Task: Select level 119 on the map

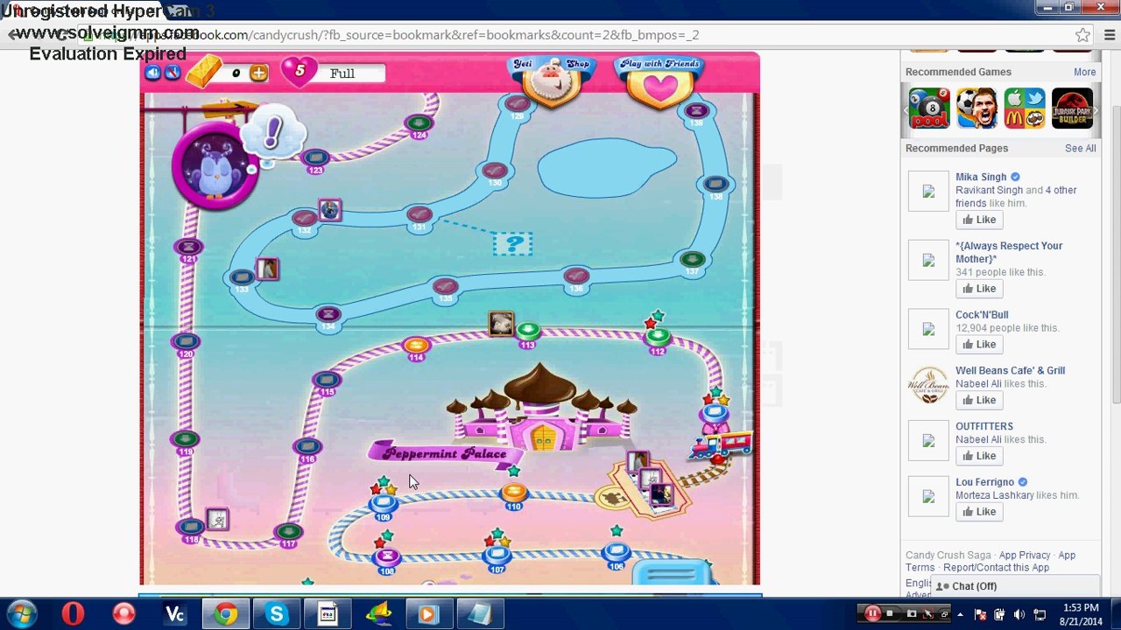Action: point(185,440)
